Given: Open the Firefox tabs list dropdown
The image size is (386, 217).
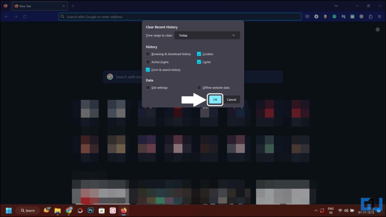Looking at the screenshot, I should tap(336, 6).
